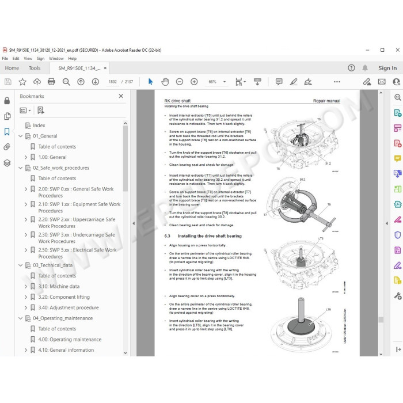This screenshot has width=403, height=403.
Task: Click the page number input field
Action: point(113,82)
